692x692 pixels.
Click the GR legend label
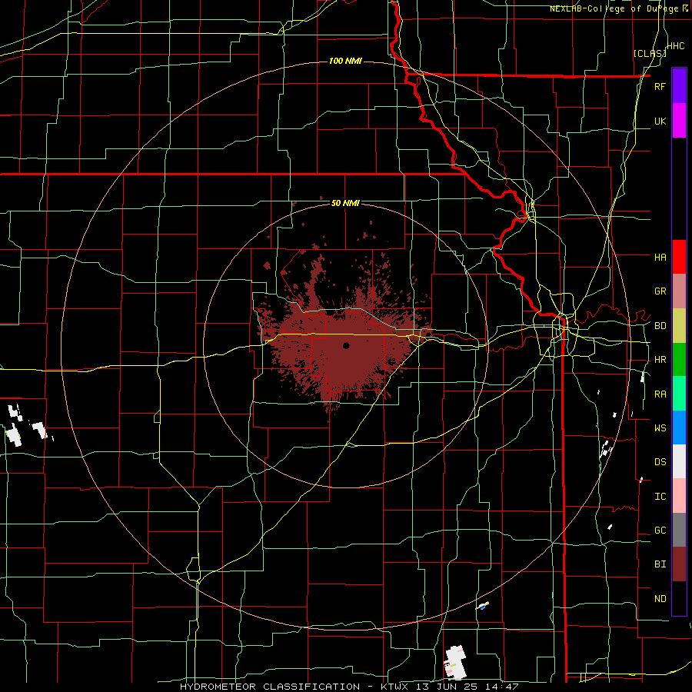[x=660, y=291]
